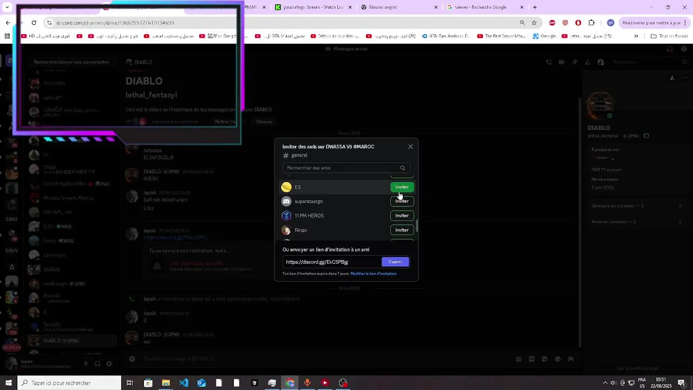
Task: Click Ringo's avatar in invite list
Action: click(286, 230)
